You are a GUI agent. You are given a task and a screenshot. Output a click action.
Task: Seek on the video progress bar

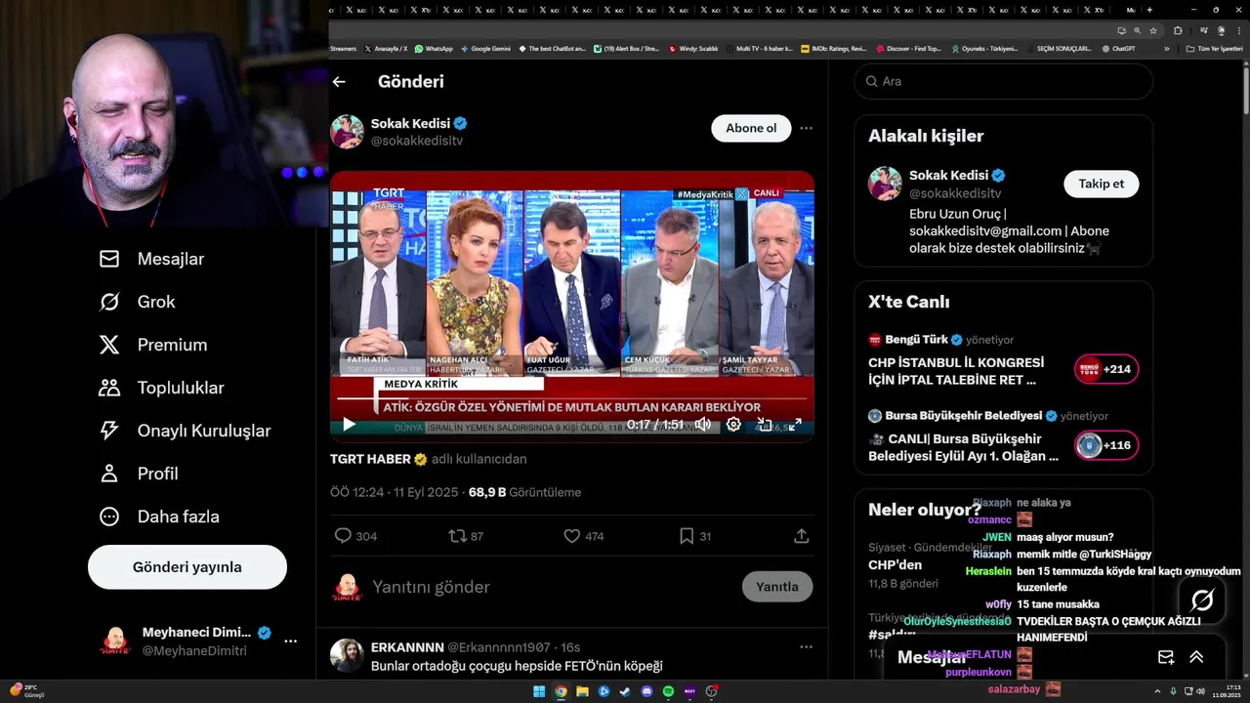click(x=572, y=398)
